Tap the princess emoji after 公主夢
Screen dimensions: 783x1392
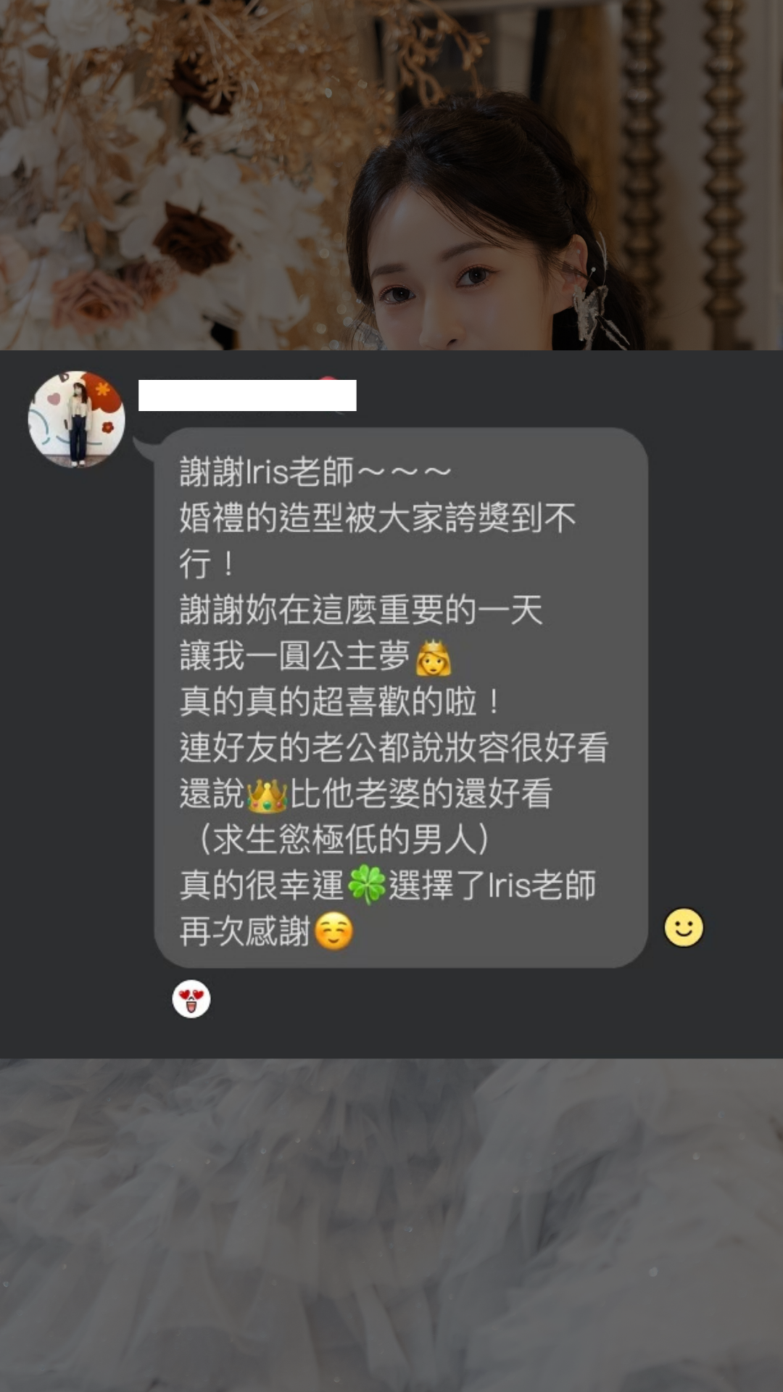coord(434,657)
